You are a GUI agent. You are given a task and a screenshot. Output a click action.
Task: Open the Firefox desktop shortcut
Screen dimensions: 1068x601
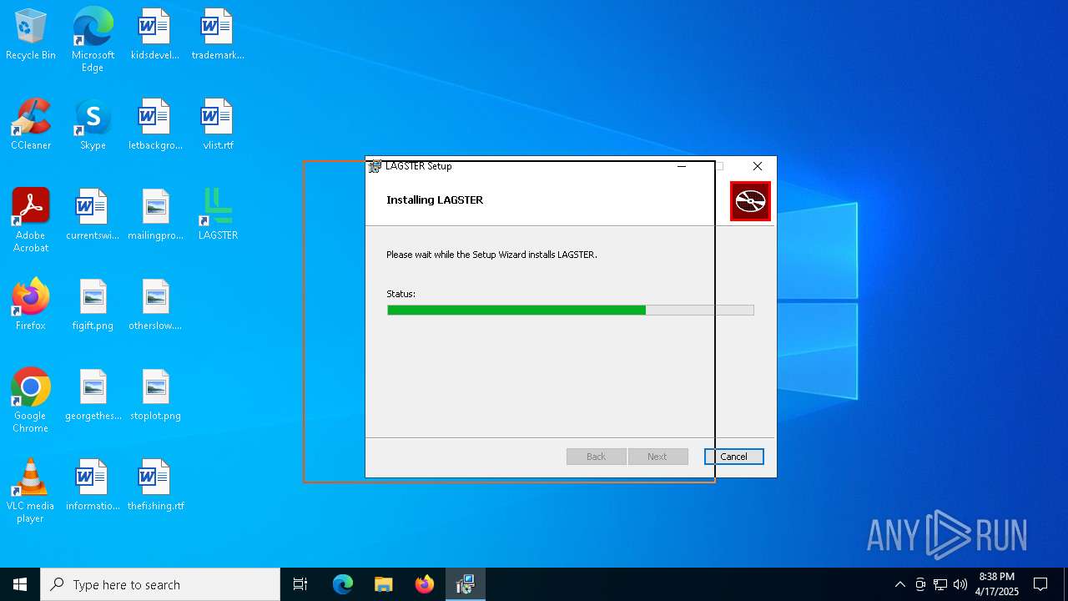pos(31,305)
